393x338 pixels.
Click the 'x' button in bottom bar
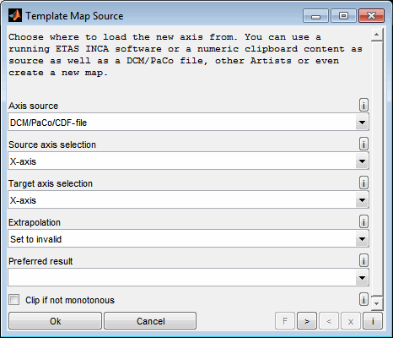(x=351, y=321)
